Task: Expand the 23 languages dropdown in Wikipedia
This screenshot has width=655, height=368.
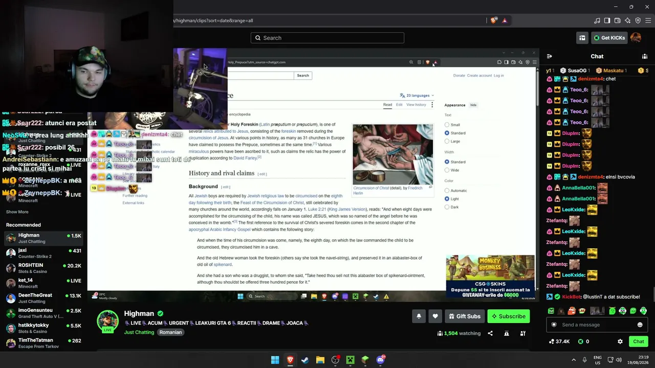Action: point(417,96)
